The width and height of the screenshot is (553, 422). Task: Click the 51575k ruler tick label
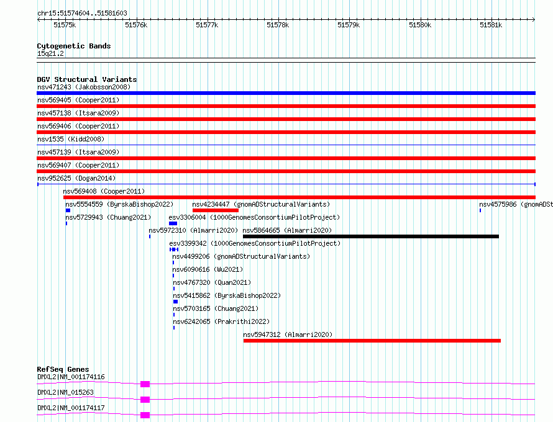[65, 25]
